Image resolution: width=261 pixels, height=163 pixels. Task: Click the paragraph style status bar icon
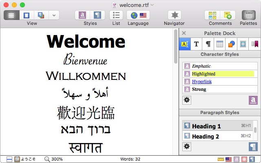[x=252, y=159]
